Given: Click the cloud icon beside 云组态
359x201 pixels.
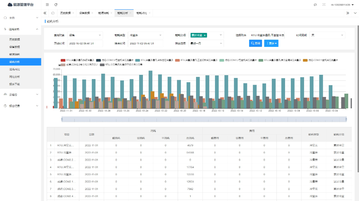Looking at the screenshot, I should 5,94.
